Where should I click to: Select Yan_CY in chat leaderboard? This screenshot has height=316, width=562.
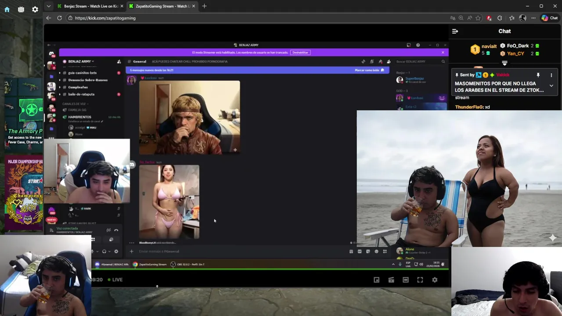(515, 54)
